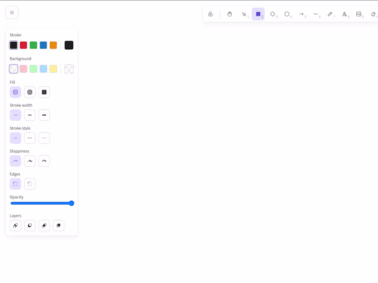Switch stroke style to dashed
The image size is (378, 283).
pyautogui.click(x=30, y=138)
